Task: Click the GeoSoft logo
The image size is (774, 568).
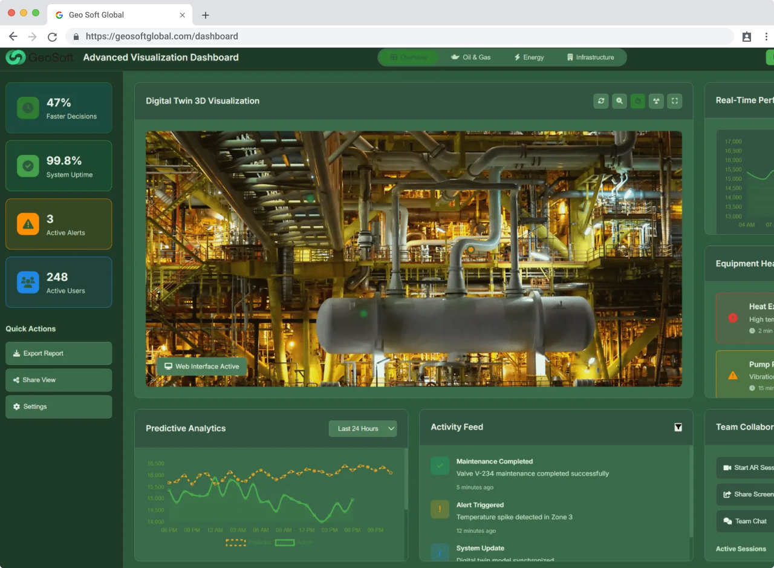Action: 40,57
